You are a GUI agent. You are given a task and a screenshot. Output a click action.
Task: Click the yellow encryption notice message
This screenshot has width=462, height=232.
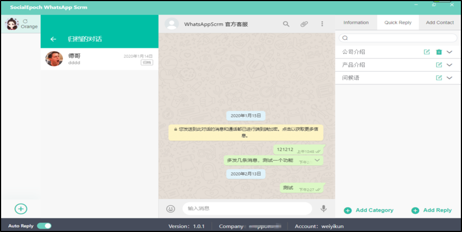click(x=246, y=132)
